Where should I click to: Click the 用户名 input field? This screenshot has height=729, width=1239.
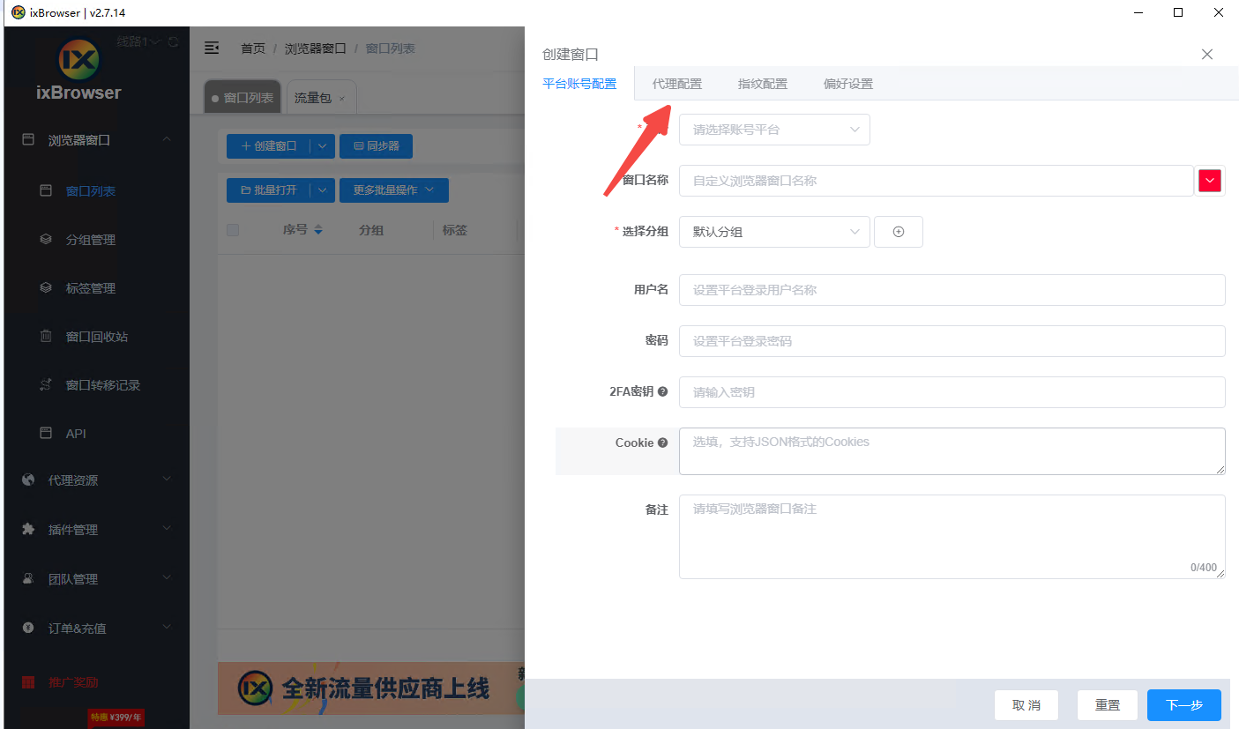point(951,290)
